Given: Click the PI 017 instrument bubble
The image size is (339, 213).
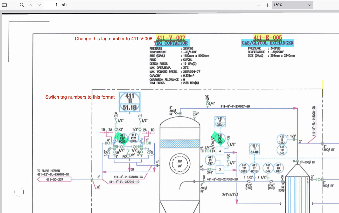Looking at the screenshot, I should (x=210, y=160).
